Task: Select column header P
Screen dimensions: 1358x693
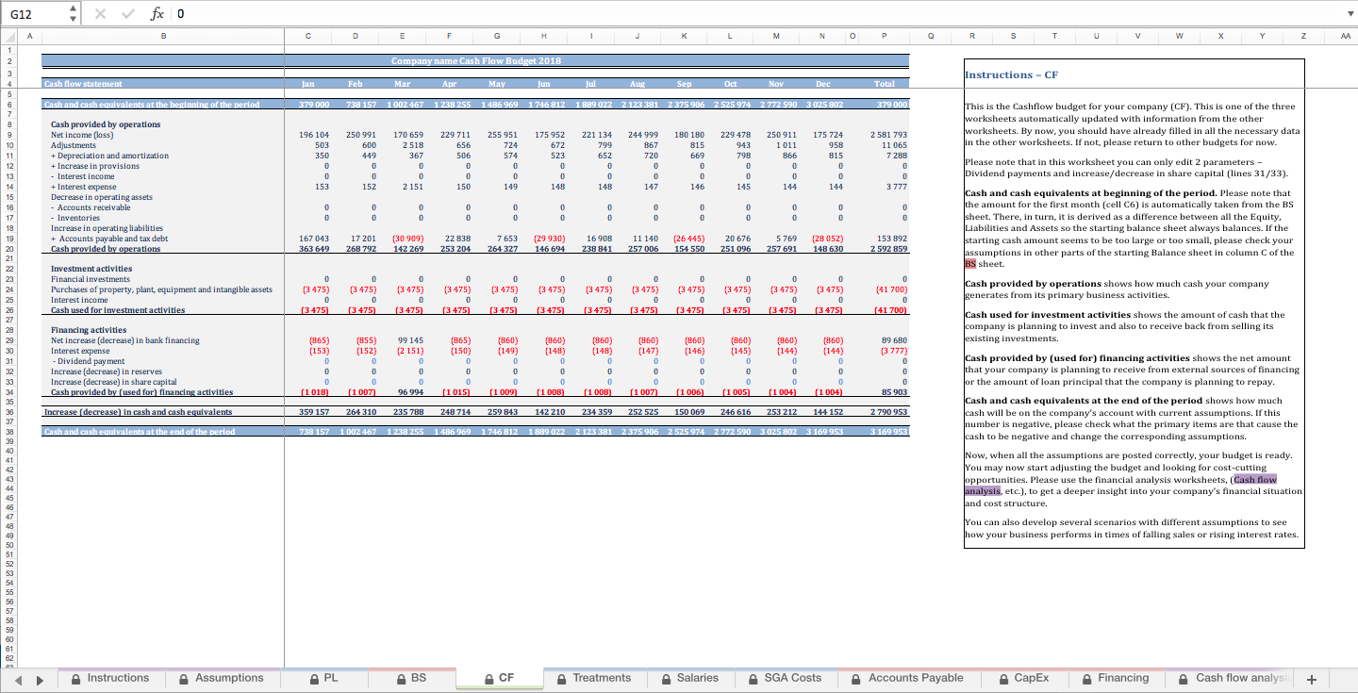Action: (884, 36)
